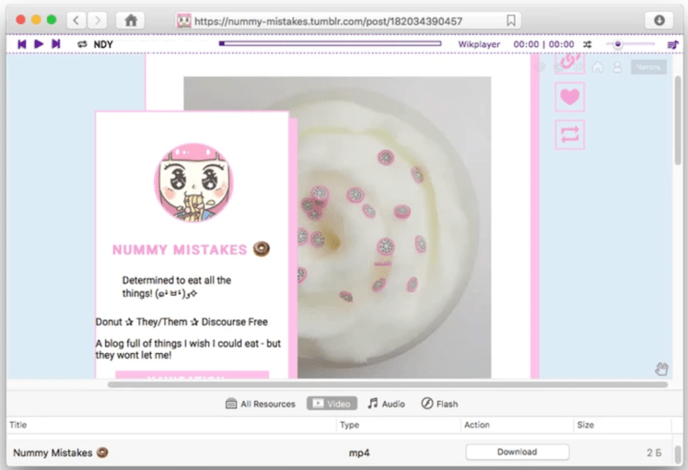Show the Flash resources tab
Viewport: 688px width, 470px height.
[439, 404]
